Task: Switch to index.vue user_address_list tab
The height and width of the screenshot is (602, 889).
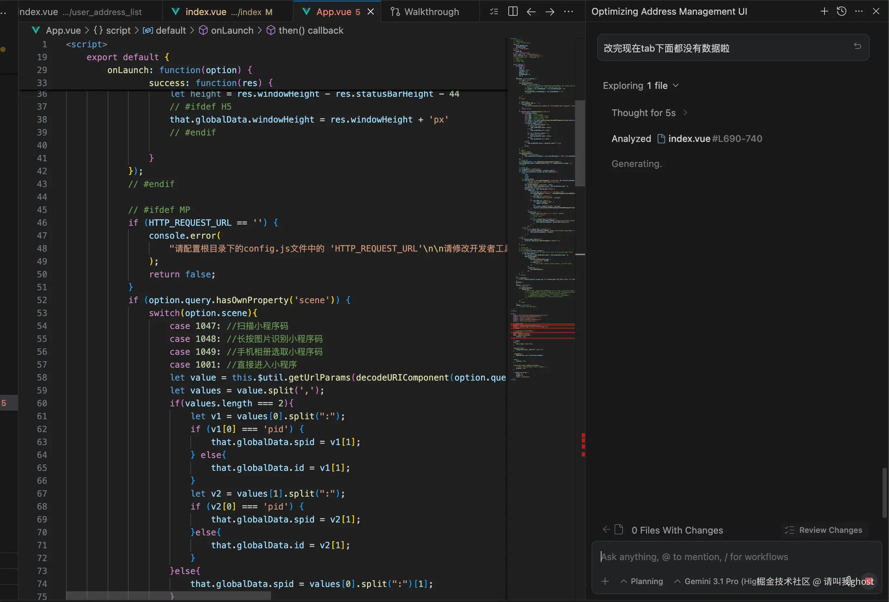Action: 80,12
